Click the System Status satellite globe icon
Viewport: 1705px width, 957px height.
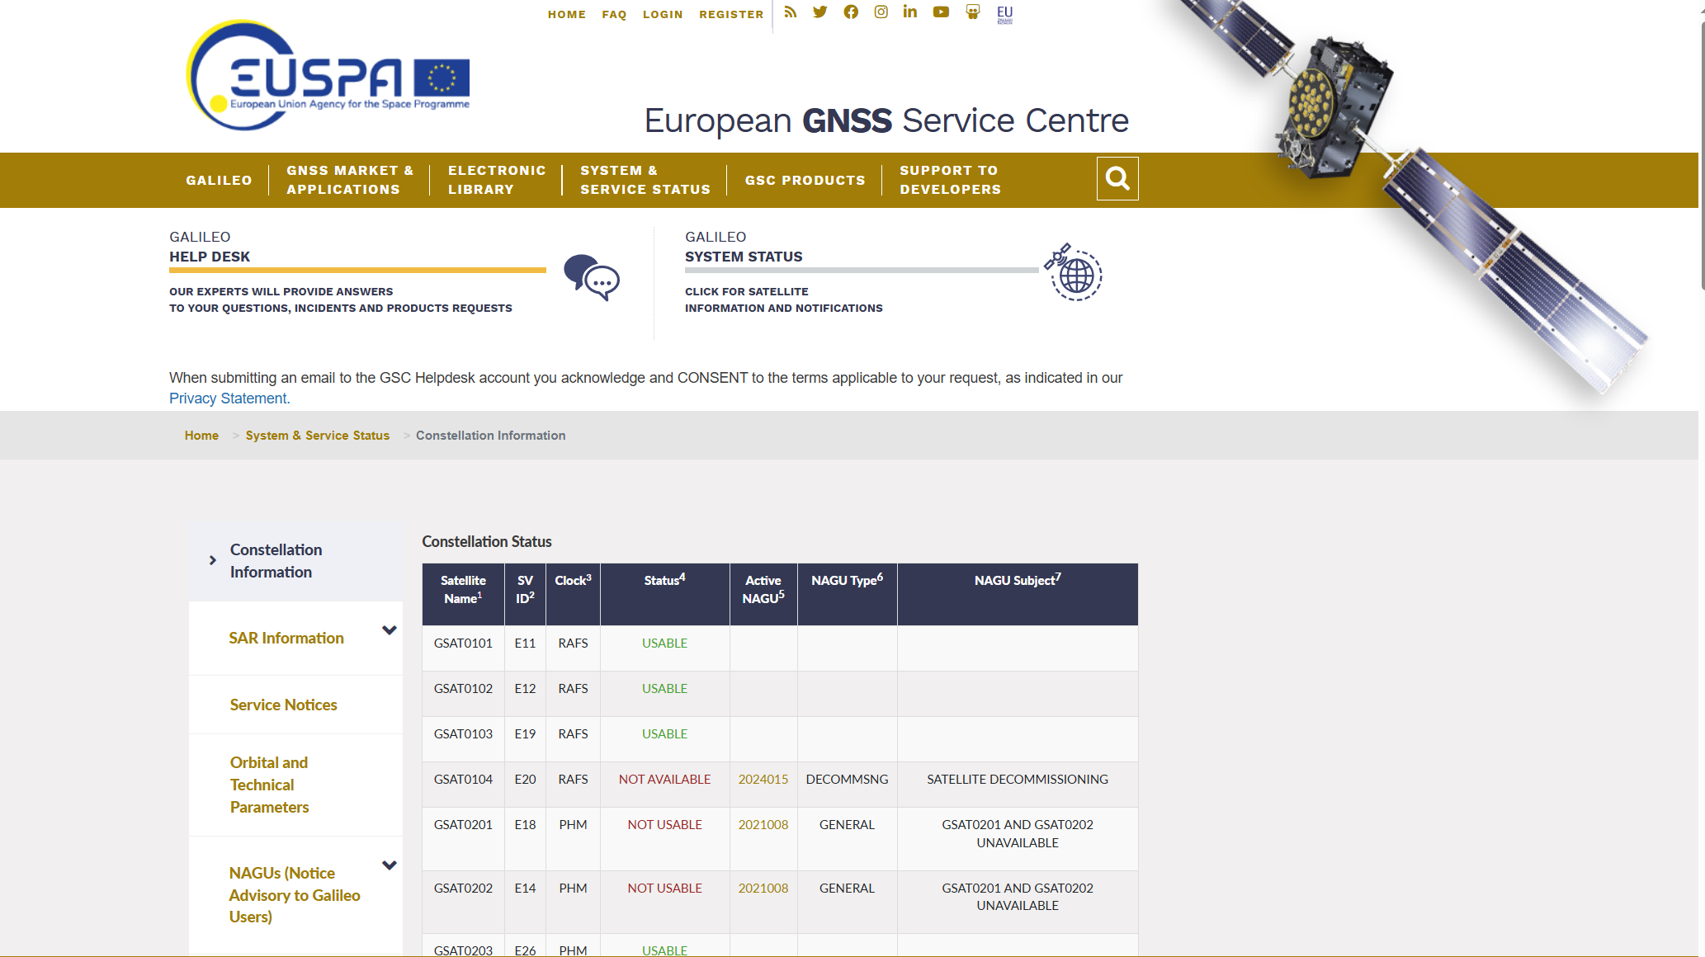click(x=1073, y=272)
